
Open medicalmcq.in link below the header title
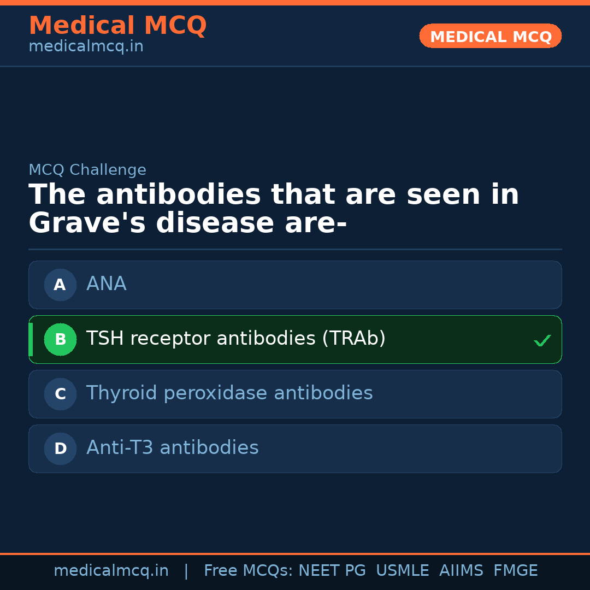click(86, 47)
